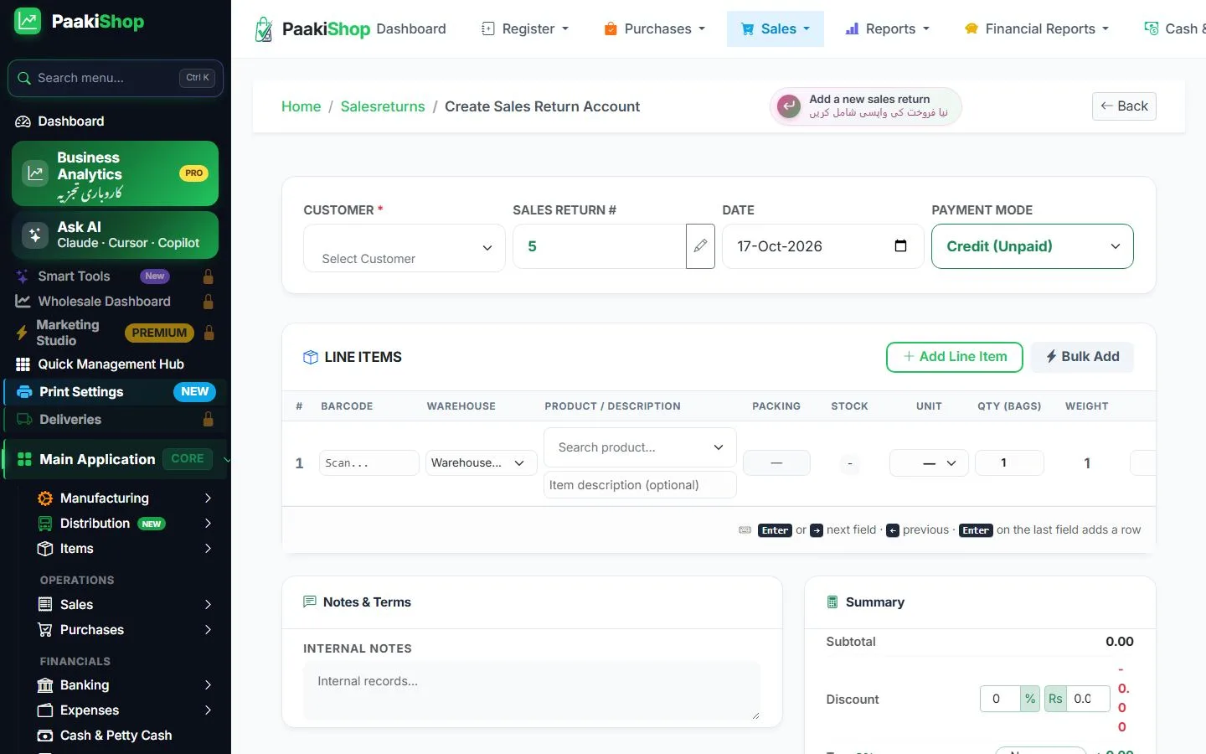Click the Search menu input field
Image resolution: width=1206 pixels, height=754 pixels.
pos(116,78)
